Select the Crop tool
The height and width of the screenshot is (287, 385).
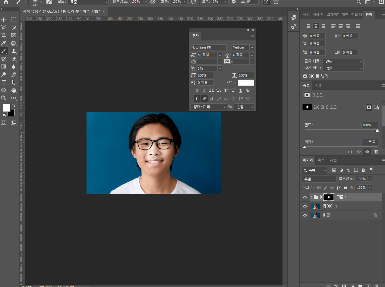(x=4, y=35)
